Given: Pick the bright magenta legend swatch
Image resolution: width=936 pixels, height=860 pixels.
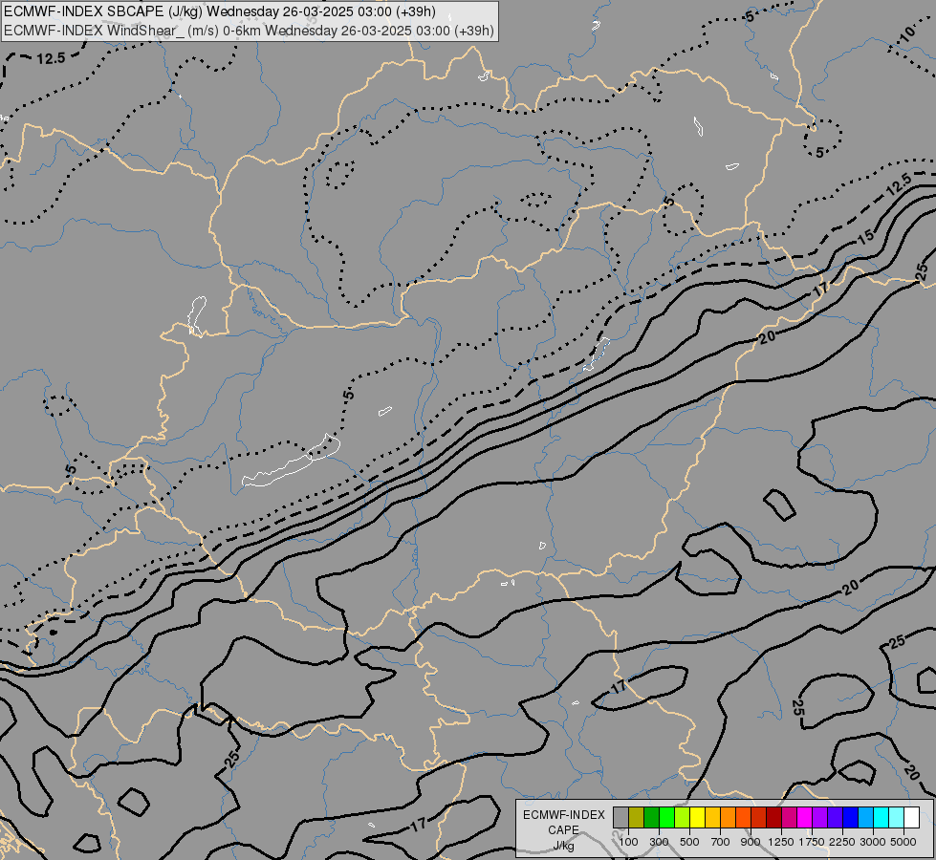Looking at the screenshot, I should tap(804, 817).
